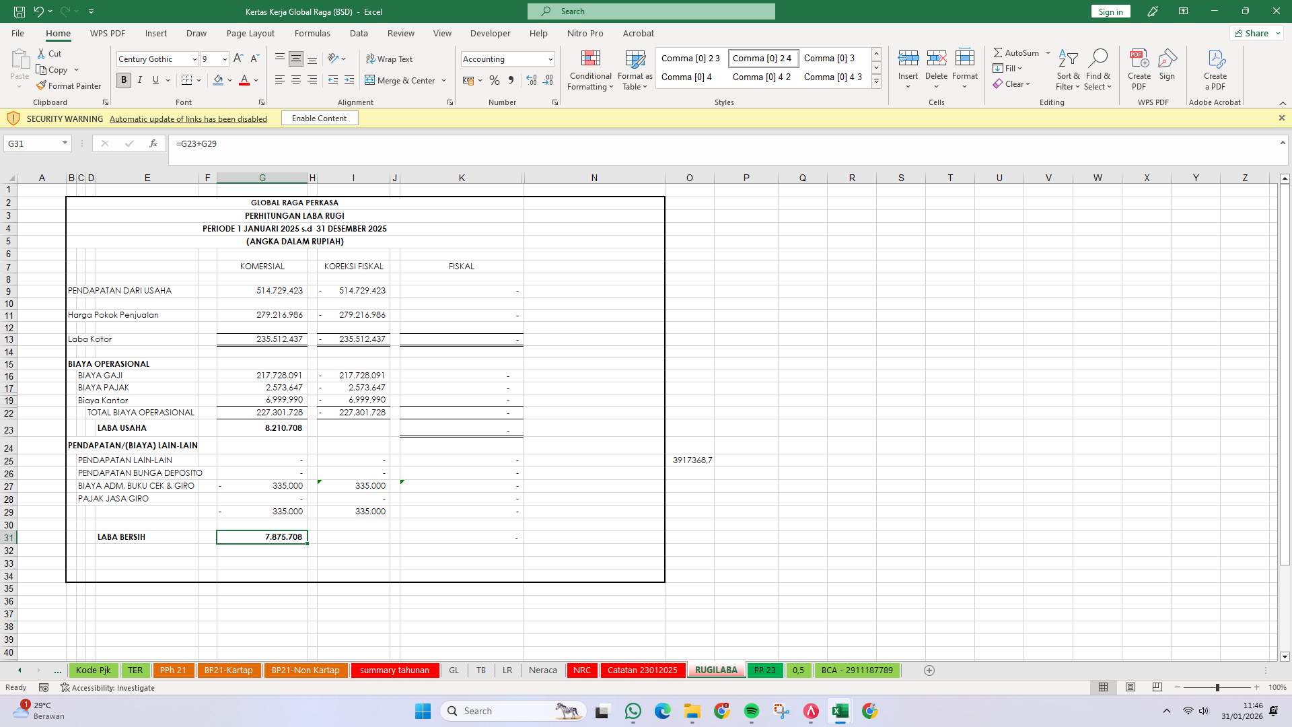Select the Comma Style icon
1292x727 pixels.
tap(511, 80)
